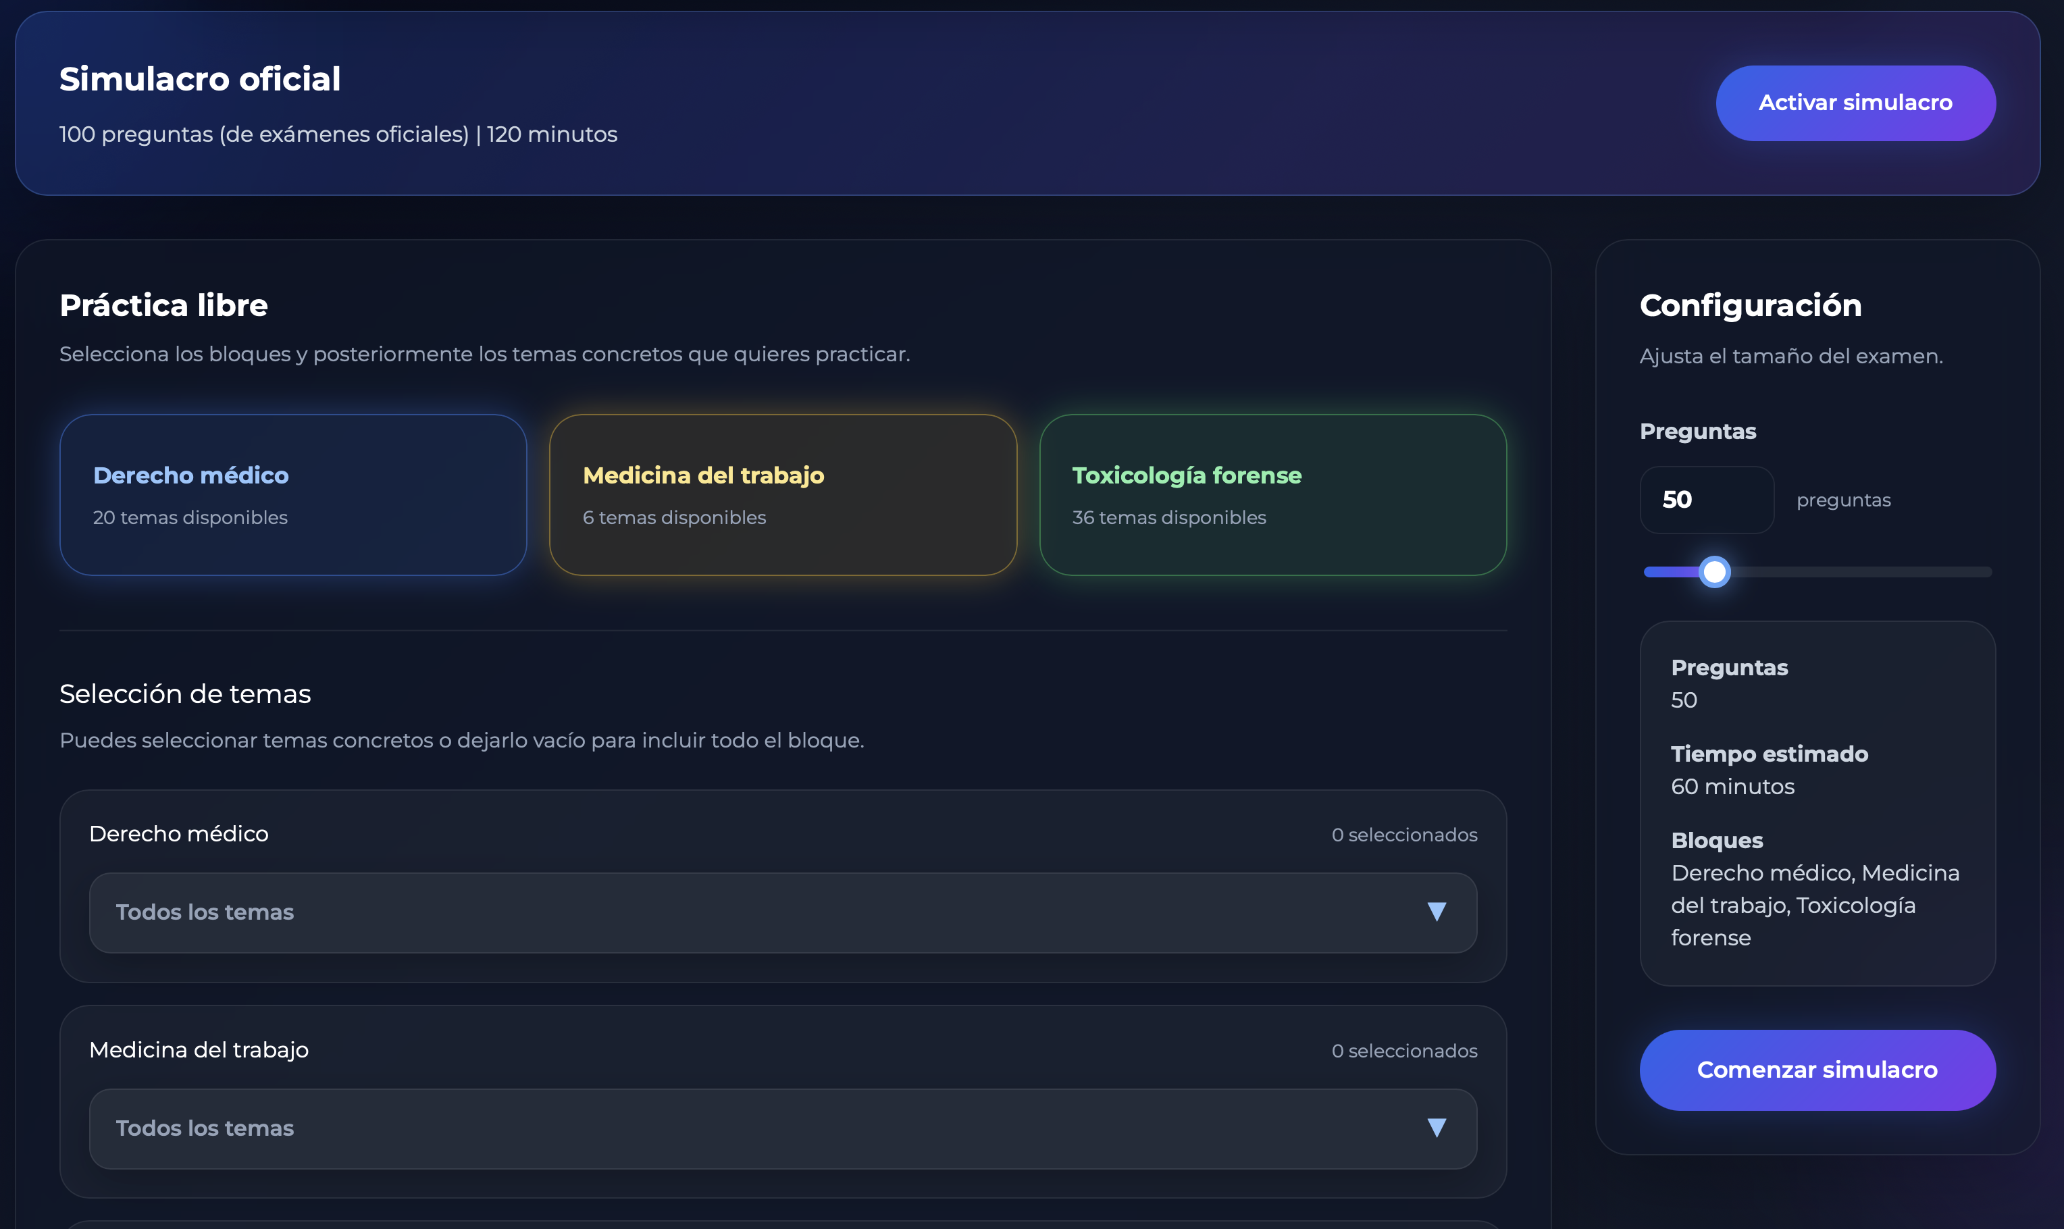This screenshot has height=1229, width=2064.
Task: Click the Simulacro oficial heading
Action: 200,79
